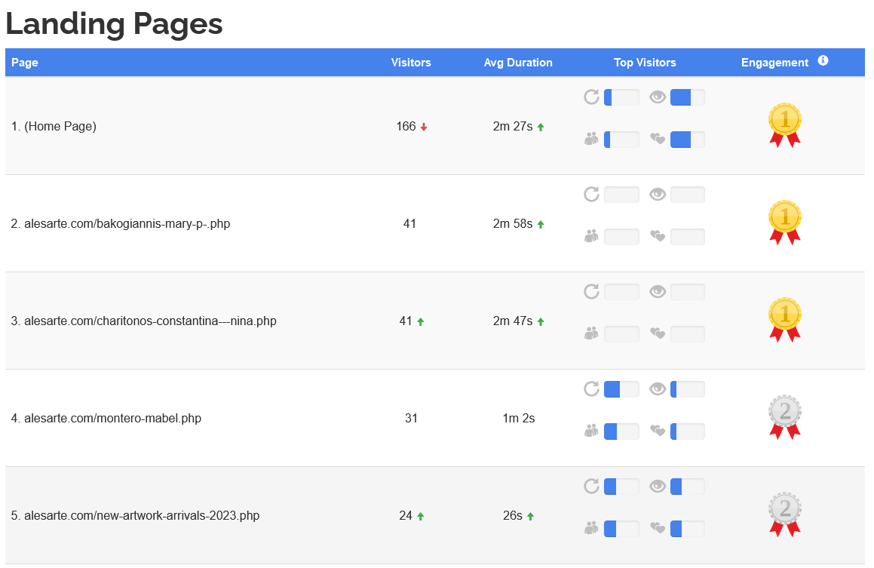
Task: Click the eye views bar in Home Page row
Action: (687, 97)
